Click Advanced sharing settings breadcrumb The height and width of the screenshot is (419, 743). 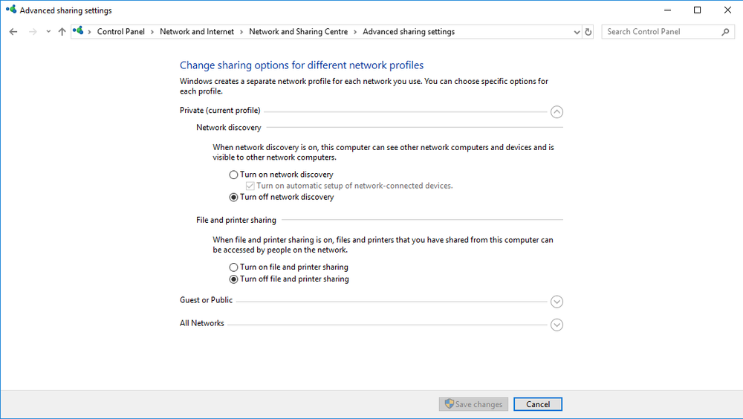coord(409,32)
